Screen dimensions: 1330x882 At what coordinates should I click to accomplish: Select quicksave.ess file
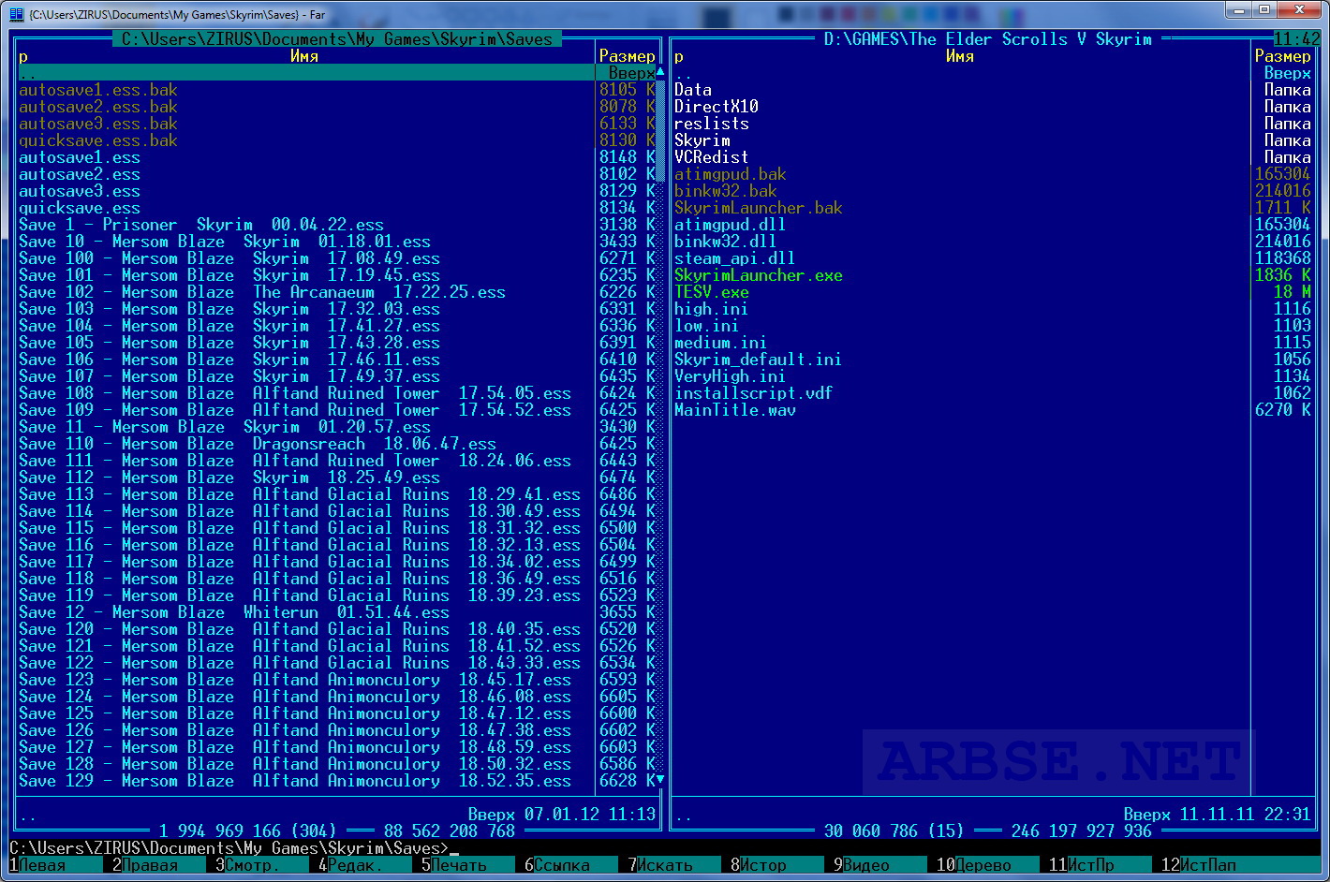click(80, 208)
